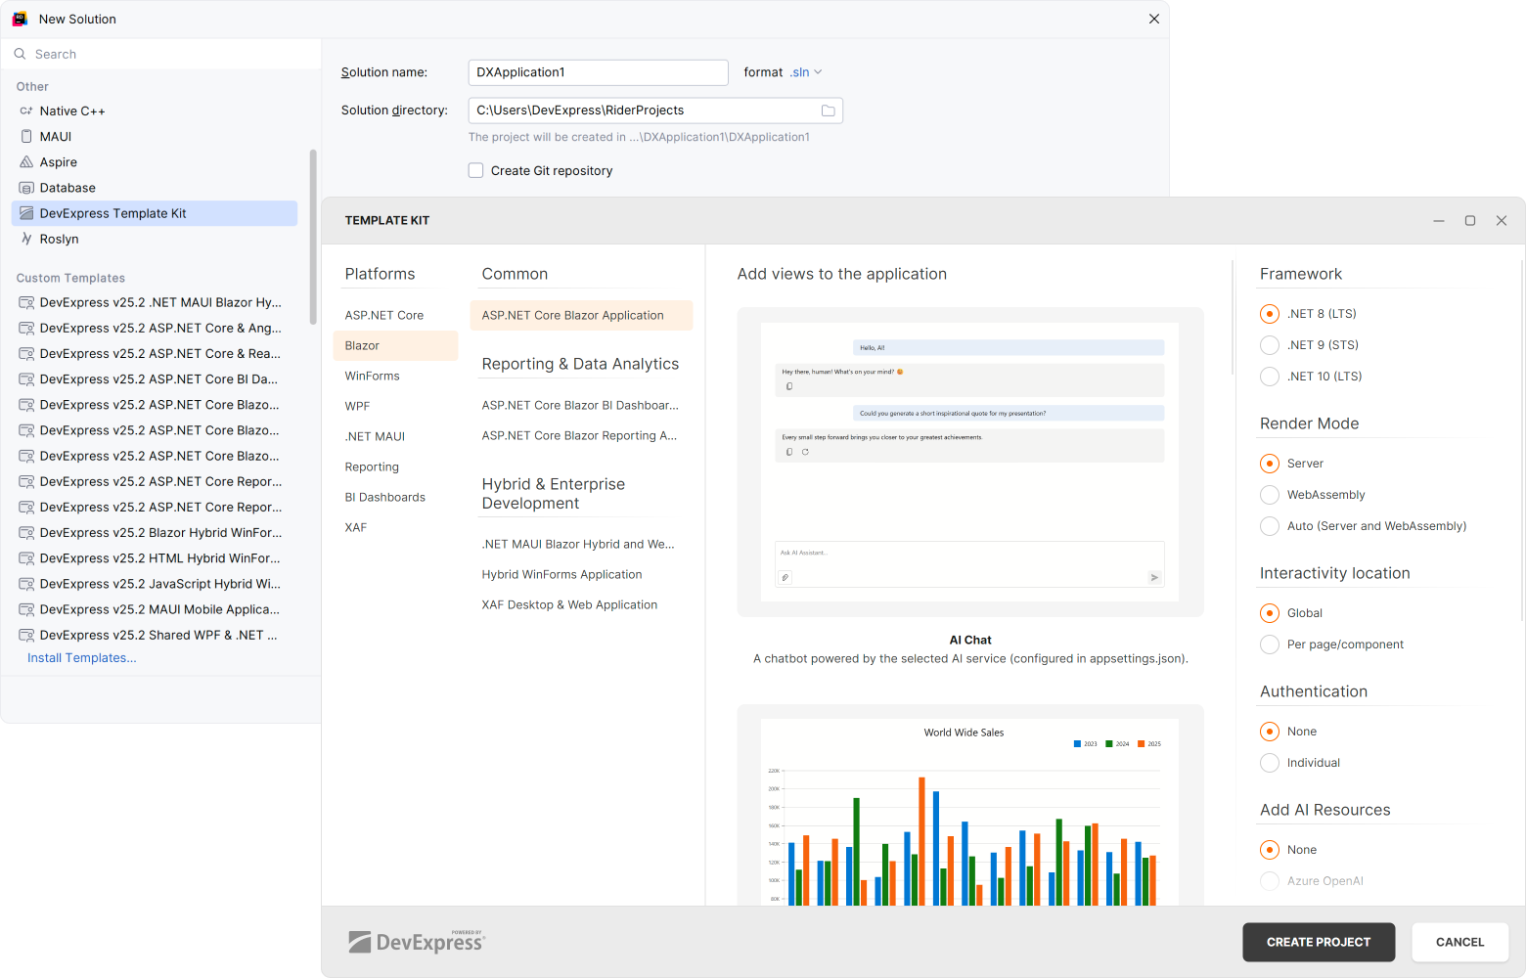
Task: Click the search magnifier in the sidebar
Action: click(21, 54)
